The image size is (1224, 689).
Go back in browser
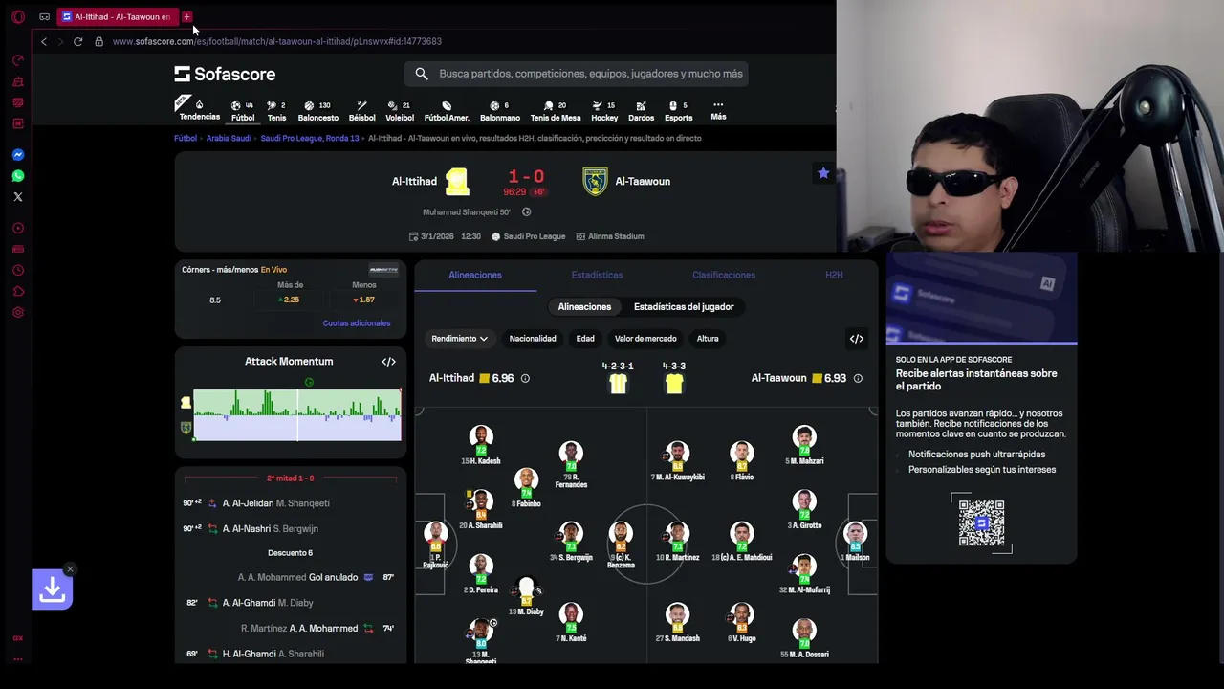(x=43, y=41)
